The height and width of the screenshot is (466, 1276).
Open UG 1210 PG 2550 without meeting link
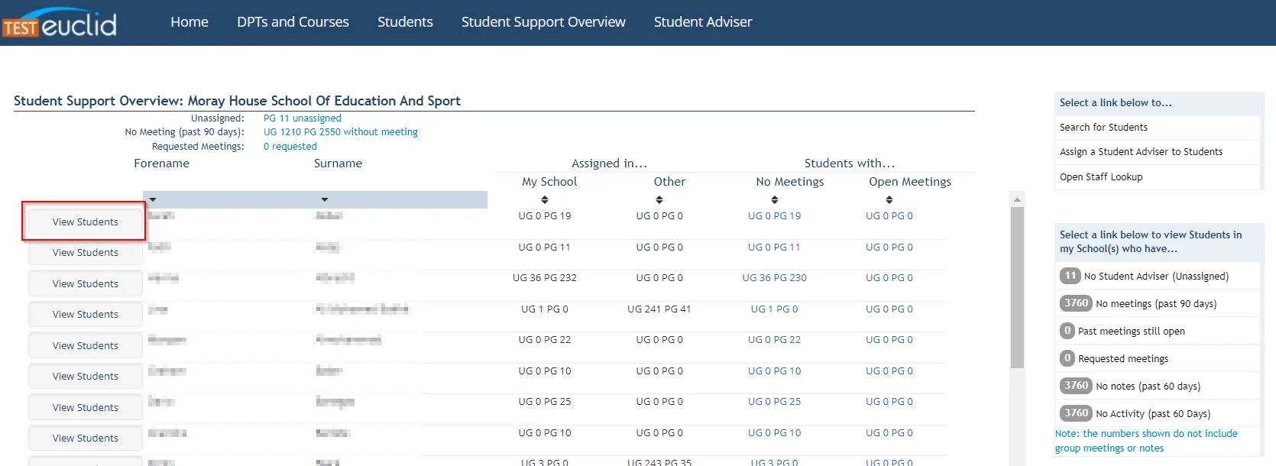[341, 132]
